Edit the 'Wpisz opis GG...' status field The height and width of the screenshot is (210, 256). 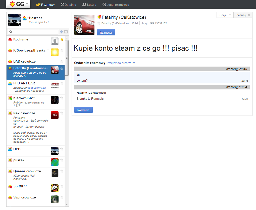[40, 22]
